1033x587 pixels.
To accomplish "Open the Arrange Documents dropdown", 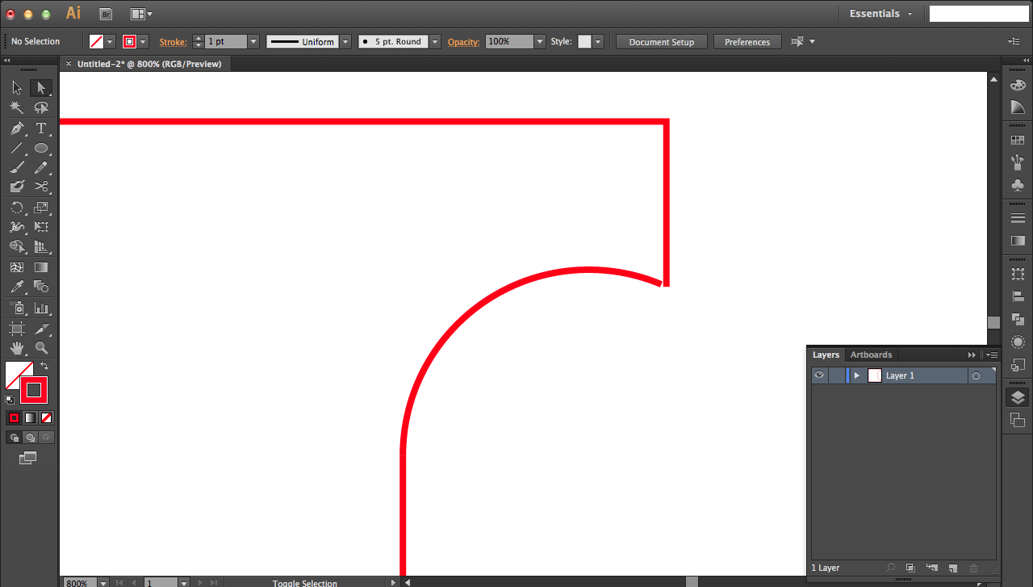I will pyautogui.click(x=141, y=14).
